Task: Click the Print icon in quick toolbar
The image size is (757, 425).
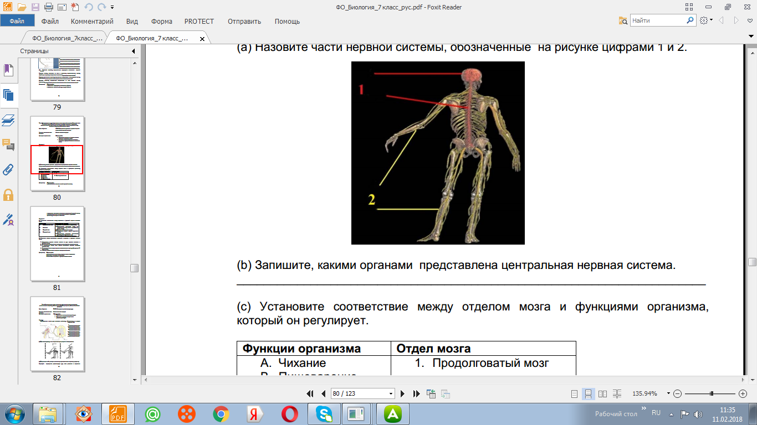Action: point(48,7)
